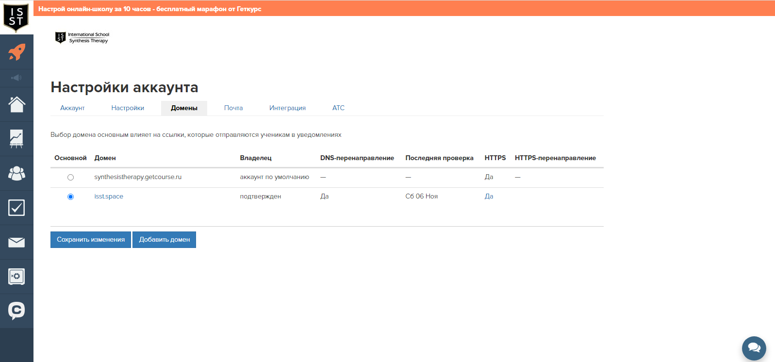Viewport: 775px width, 362px height.
Task: Click the orange Геткурс marathon banner
Action: click(150, 9)
